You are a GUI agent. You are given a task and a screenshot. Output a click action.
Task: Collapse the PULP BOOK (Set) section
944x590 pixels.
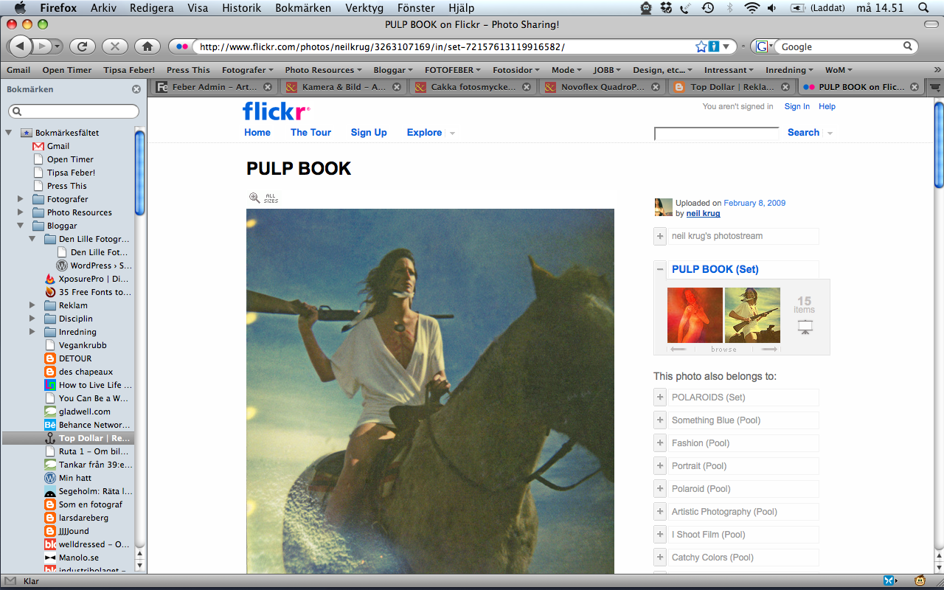pyautogui.click(x=659, y=270)
